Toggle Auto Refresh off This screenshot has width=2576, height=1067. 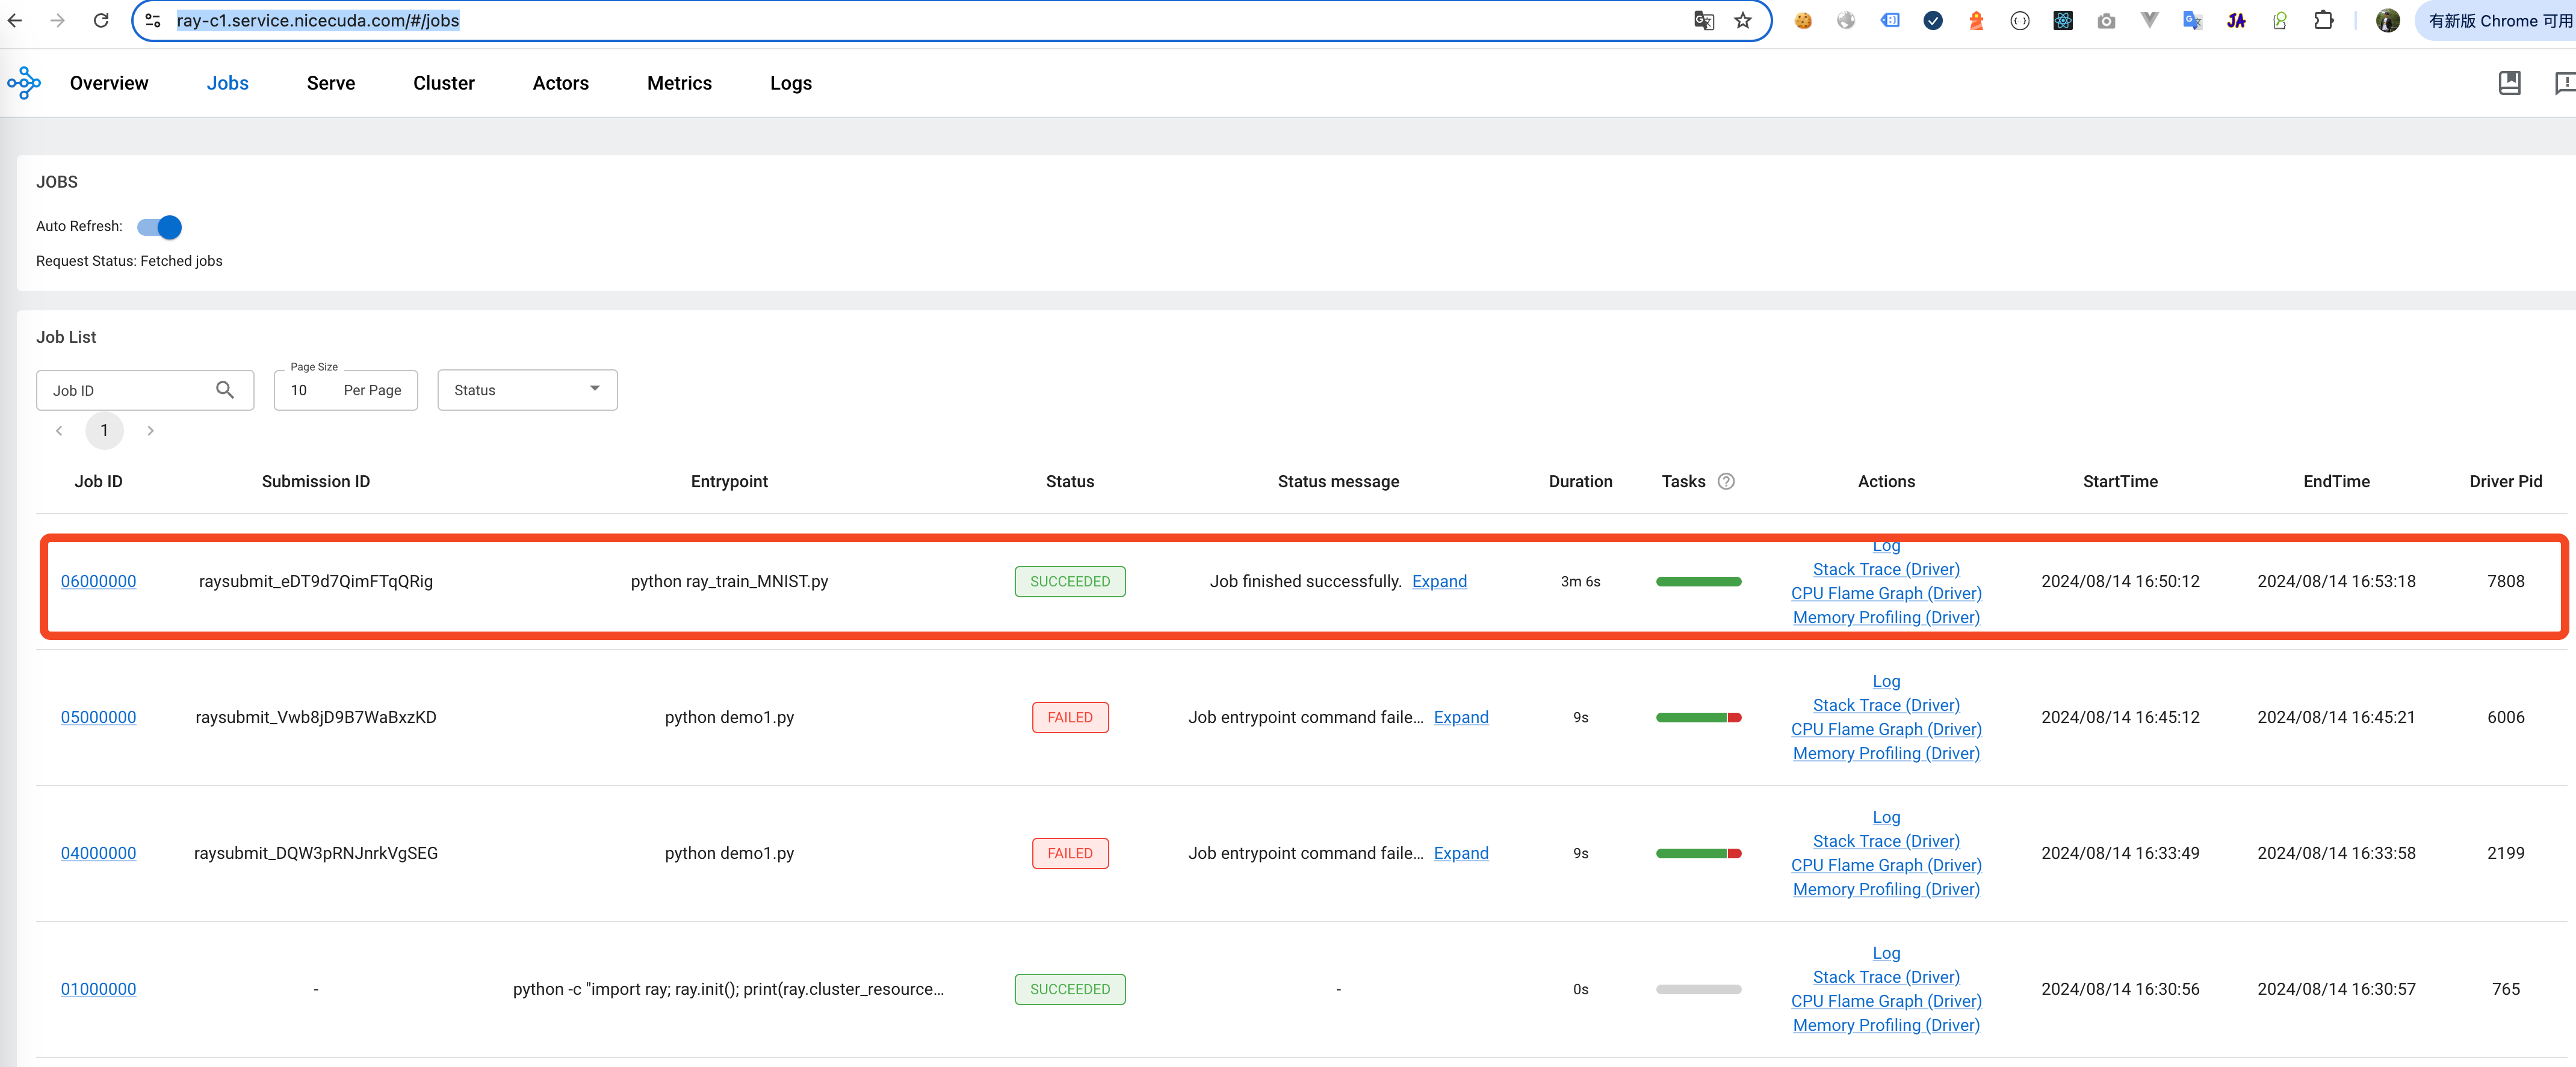pos(159,227)
